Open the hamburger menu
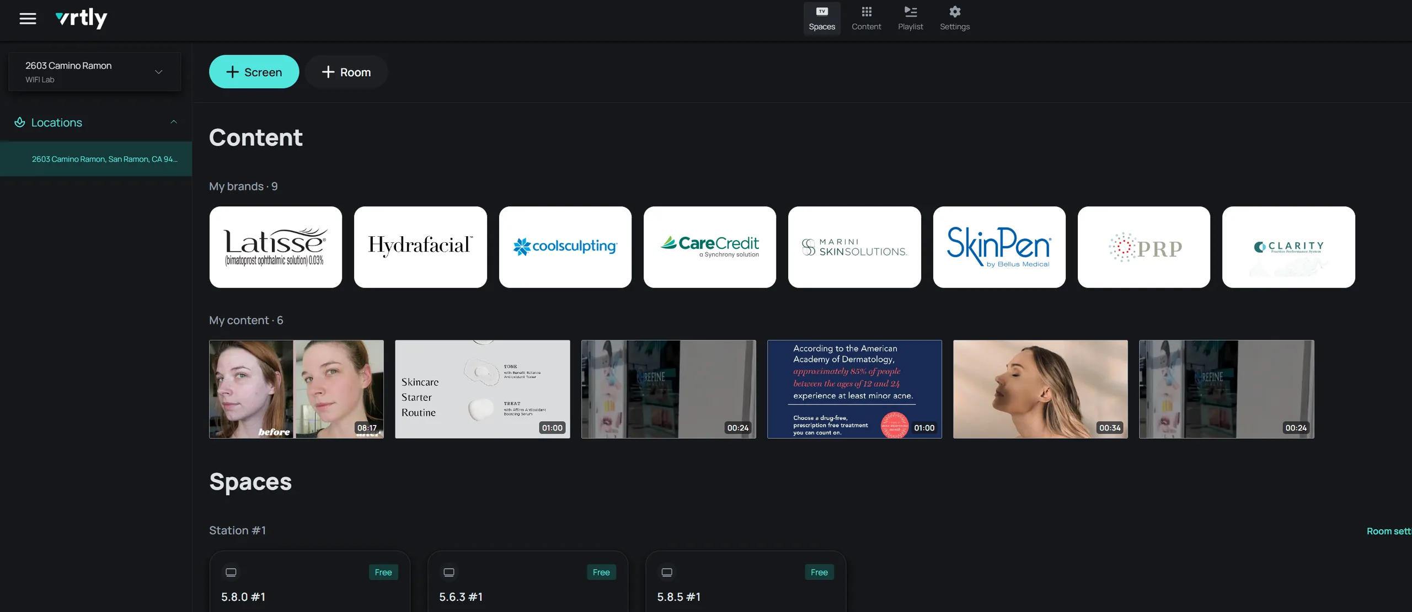 tap(28, 19)
